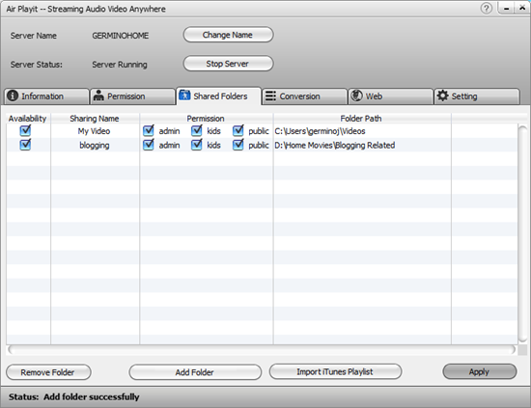
Task: Click the Web tab globe icon
Action: click(x=356, y=95)
